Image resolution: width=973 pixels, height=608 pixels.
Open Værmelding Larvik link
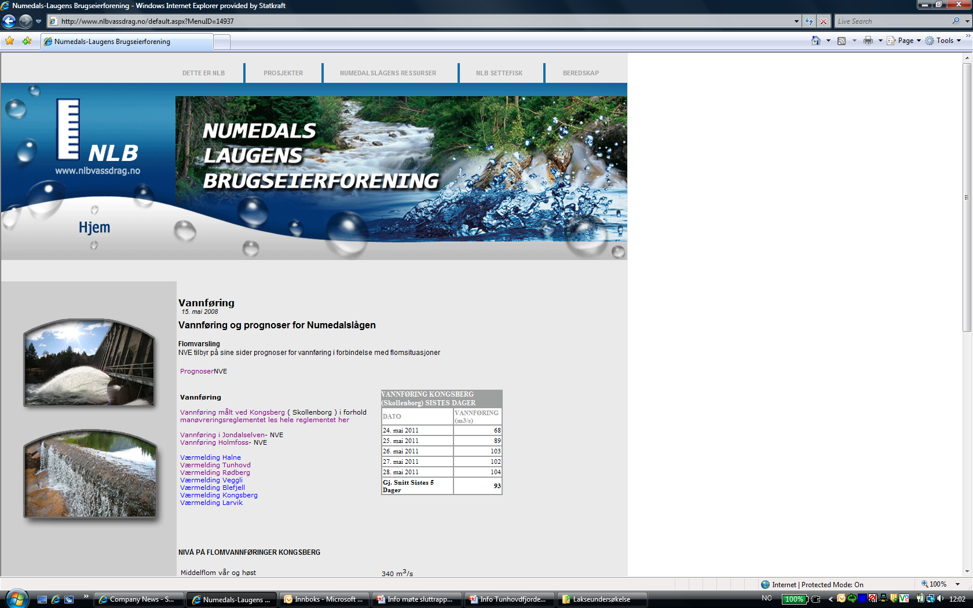point(211,503)
